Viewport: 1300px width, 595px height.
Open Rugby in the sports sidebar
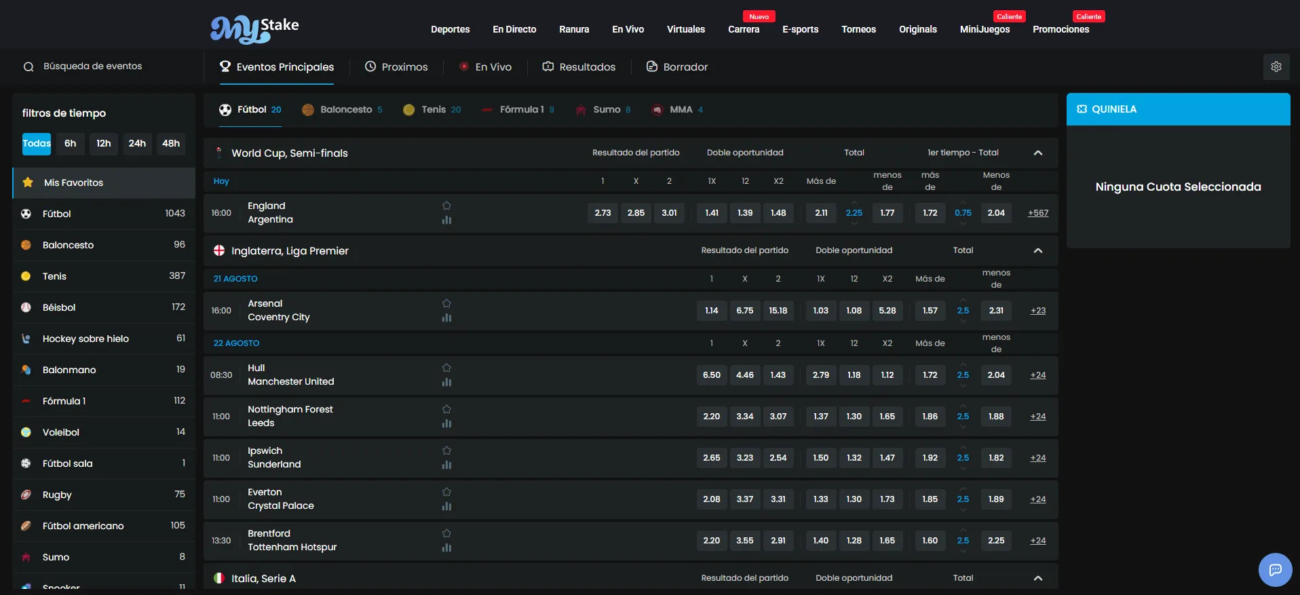[104, 495]
